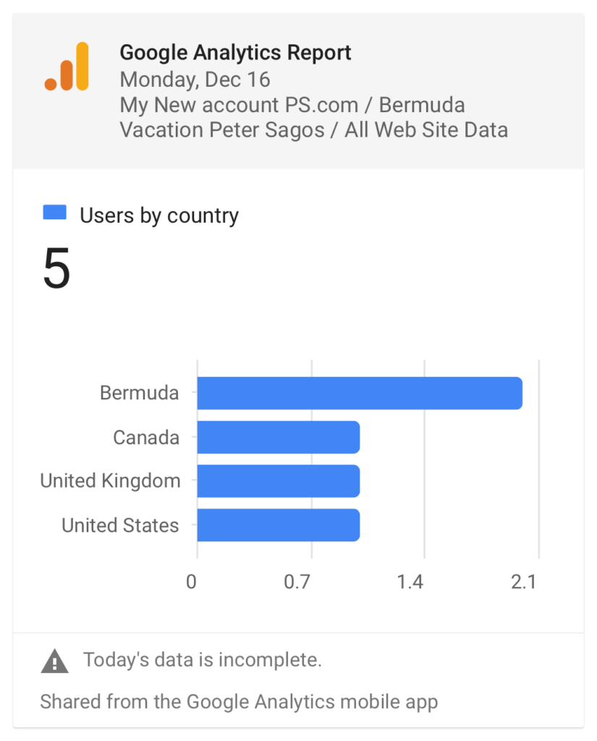Image resolution: width=597 pixels, height=741 pixels.
Task: Click the Google Analytics orange bars logo
Action: pyautogui.click(x=67, y=66)
